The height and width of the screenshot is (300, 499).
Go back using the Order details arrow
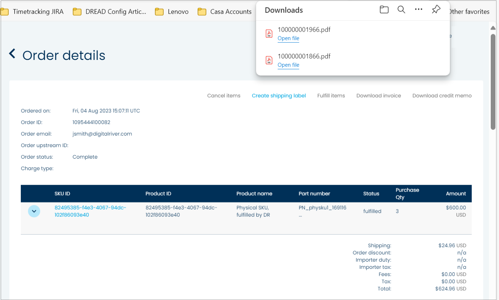point(13,54)
